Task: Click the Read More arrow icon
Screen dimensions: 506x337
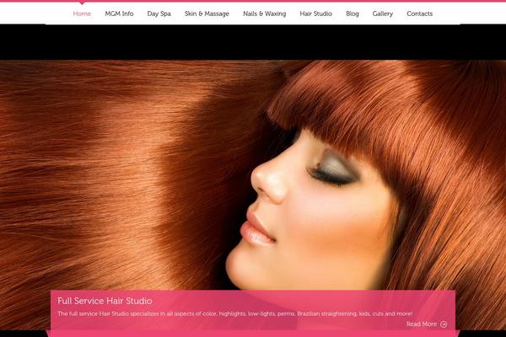Action: 444,324
